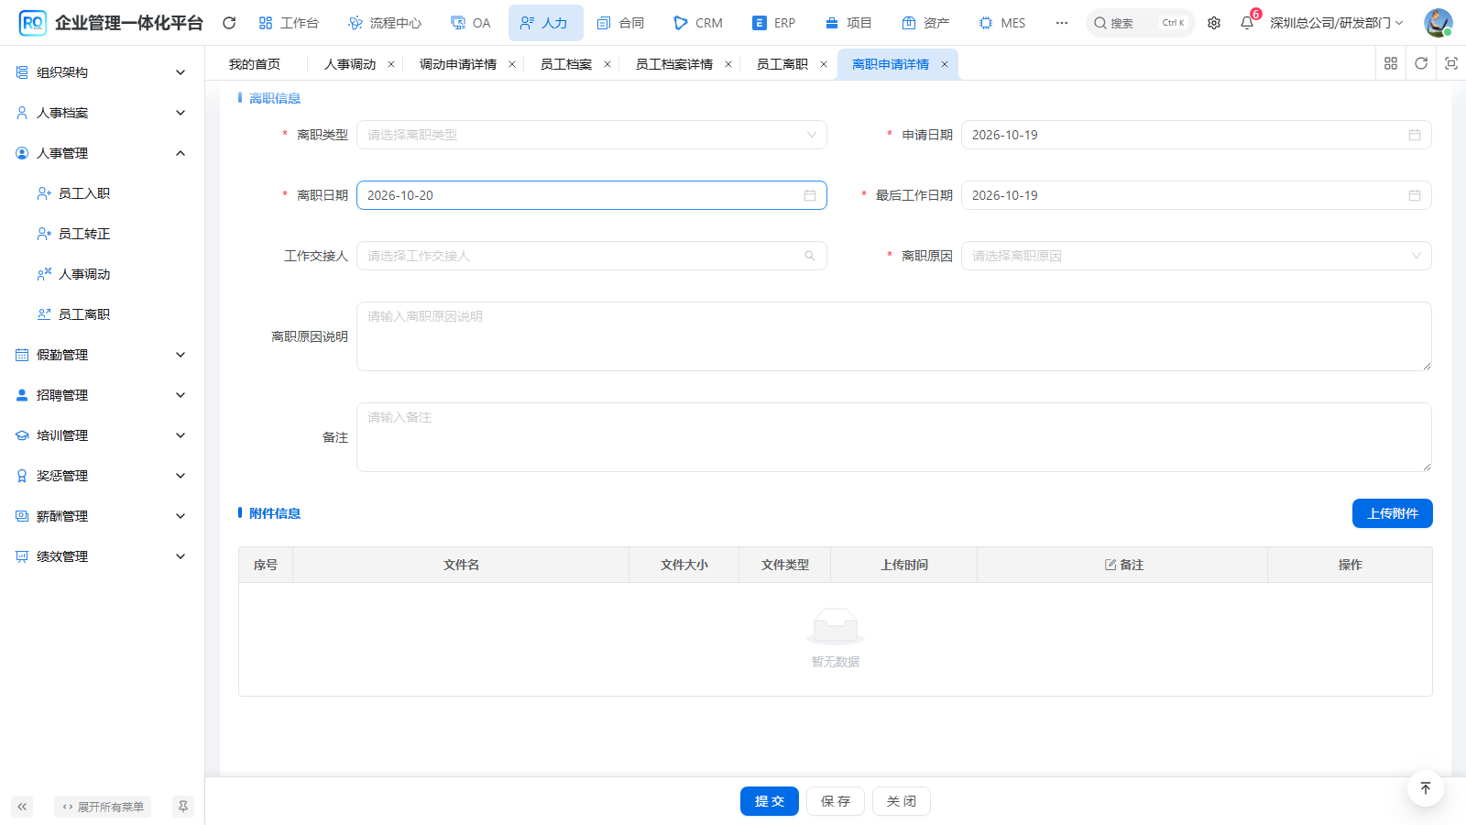Open the user avatar menu
1466x825 pixels.
pyautogui.click(x=1438, y=23)
